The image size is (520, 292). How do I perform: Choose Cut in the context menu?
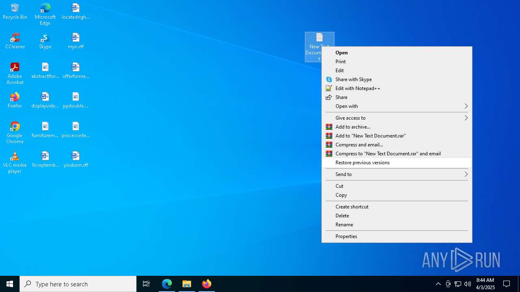tap(397, 186)
